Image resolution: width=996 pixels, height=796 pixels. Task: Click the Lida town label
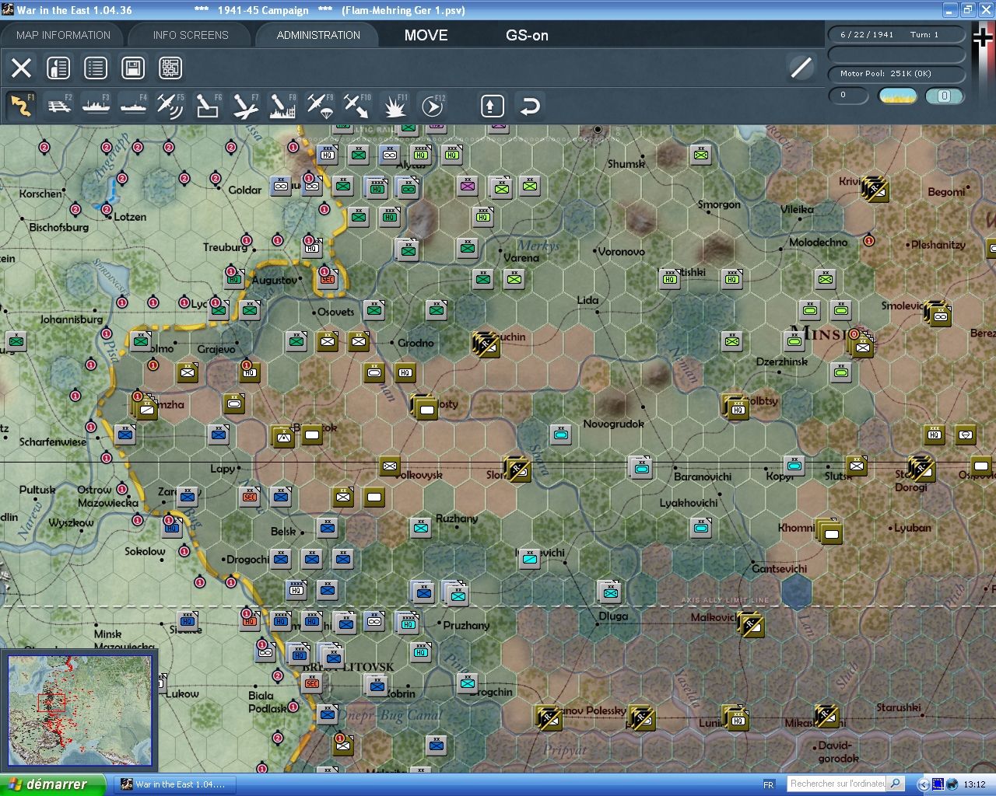click(587, 300)
